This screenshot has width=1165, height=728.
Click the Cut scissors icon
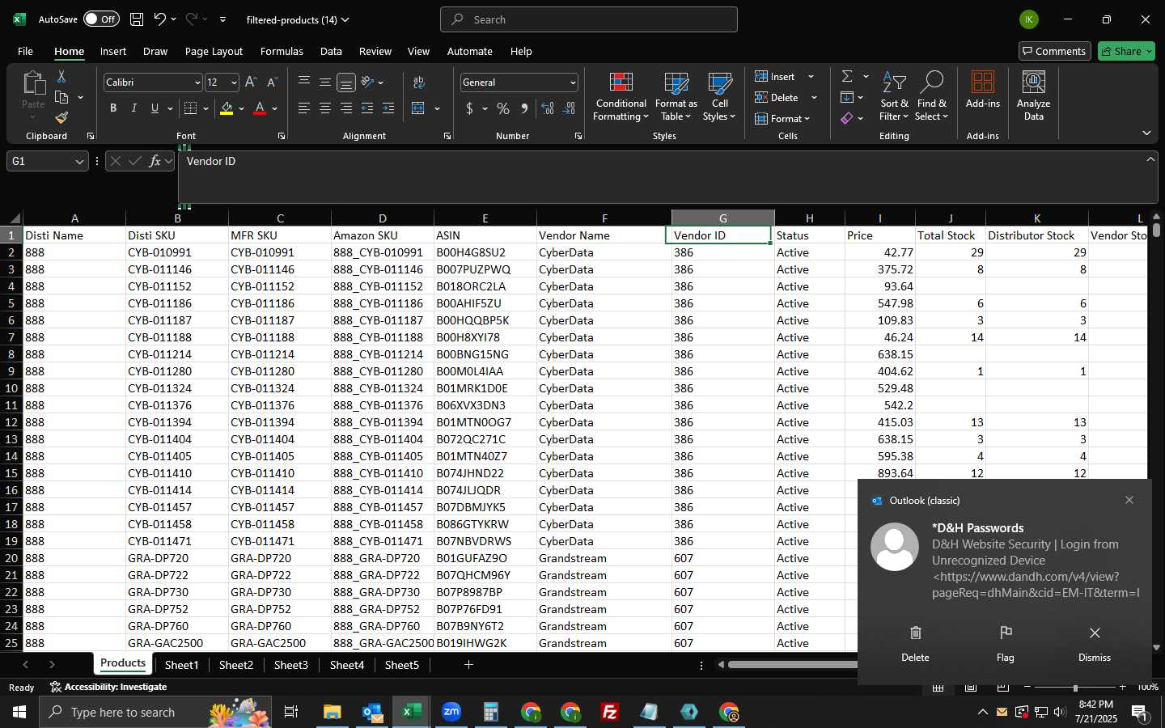[x=61, y=76]
